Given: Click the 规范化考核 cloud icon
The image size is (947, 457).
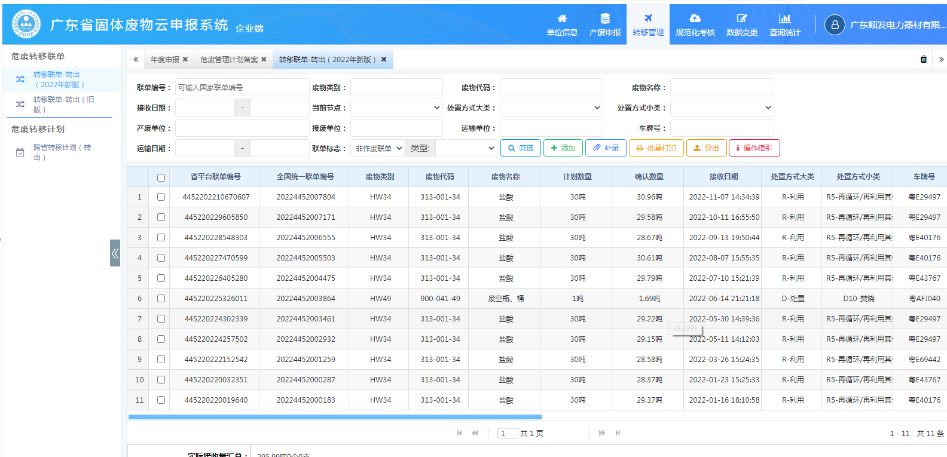Looking at the screenshot, I should click(x=695, y=19).
